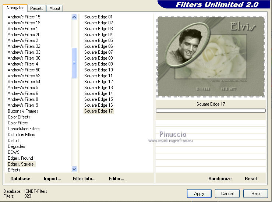This screenshot has height=202, width=272.
Task: Select Andrew's Filters 2 category
Action: (23, 40)
